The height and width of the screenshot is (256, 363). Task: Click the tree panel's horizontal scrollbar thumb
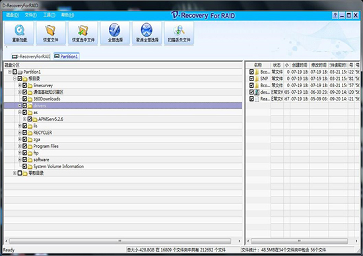120,241
